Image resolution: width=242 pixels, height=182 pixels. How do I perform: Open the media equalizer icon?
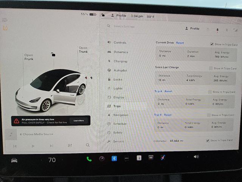(x=70, y=146)
